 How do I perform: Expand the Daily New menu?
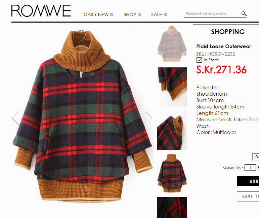pyautogui.click(x=98, y=14)
